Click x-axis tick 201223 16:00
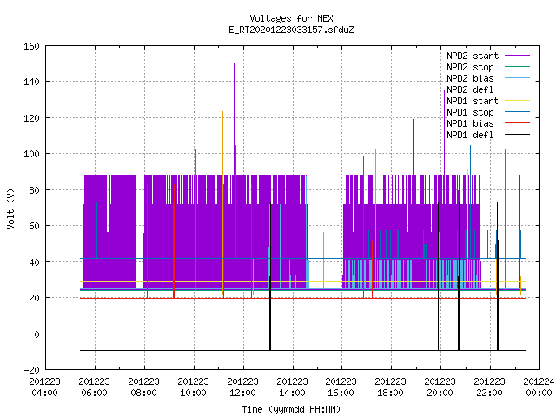The height and width of the screenshot is (417, 556). [x=341, y=387]
